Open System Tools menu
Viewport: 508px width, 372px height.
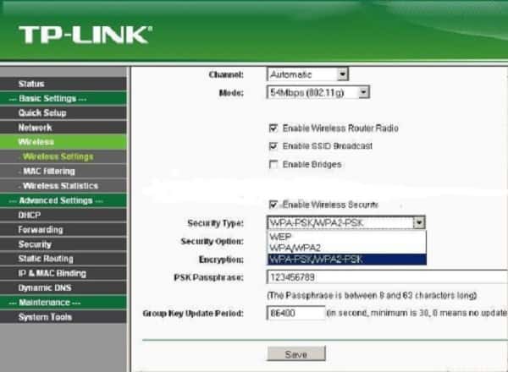click(x=63, y=317)
